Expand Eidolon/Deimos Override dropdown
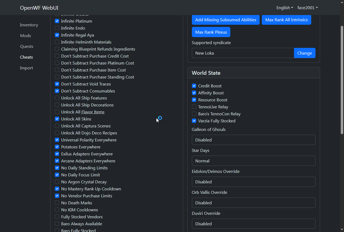This screenshot has width=344, height=232. (x=253, y=182)
